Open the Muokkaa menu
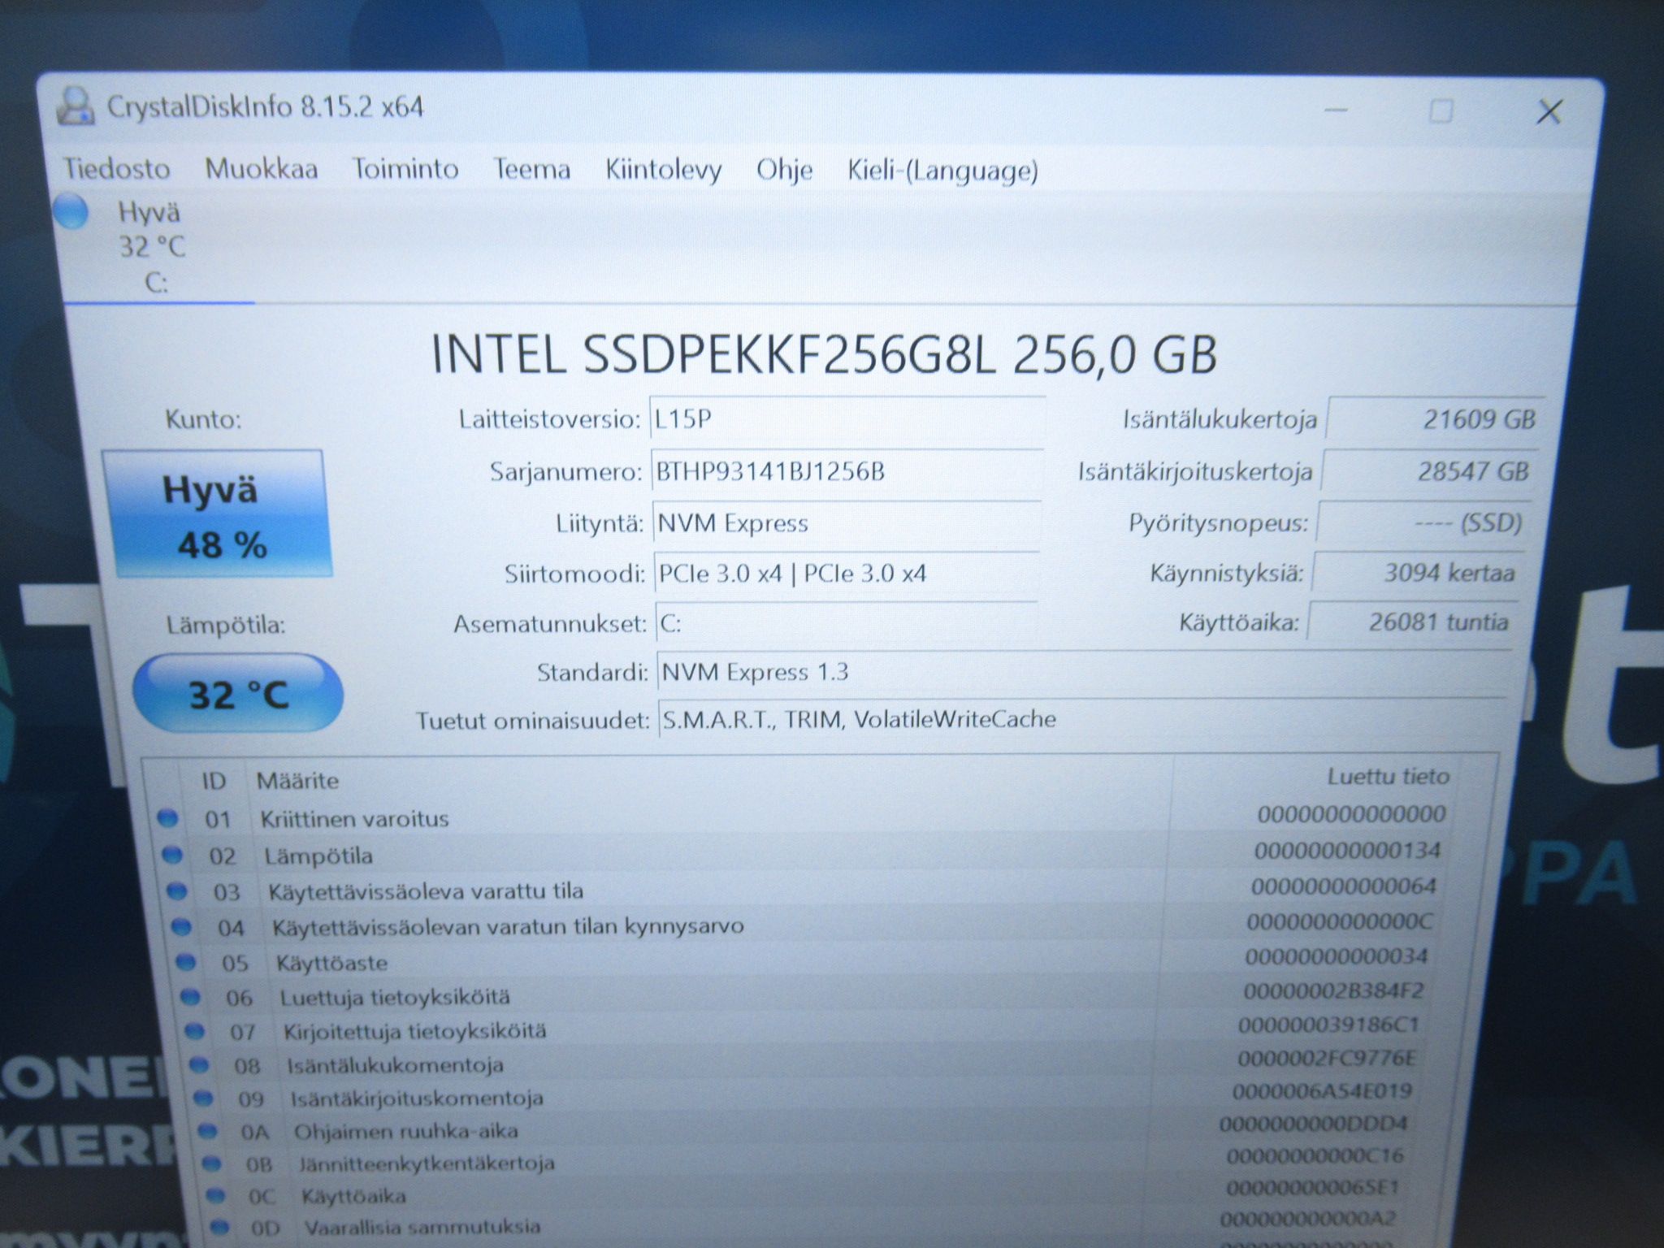 pos(261,169)
